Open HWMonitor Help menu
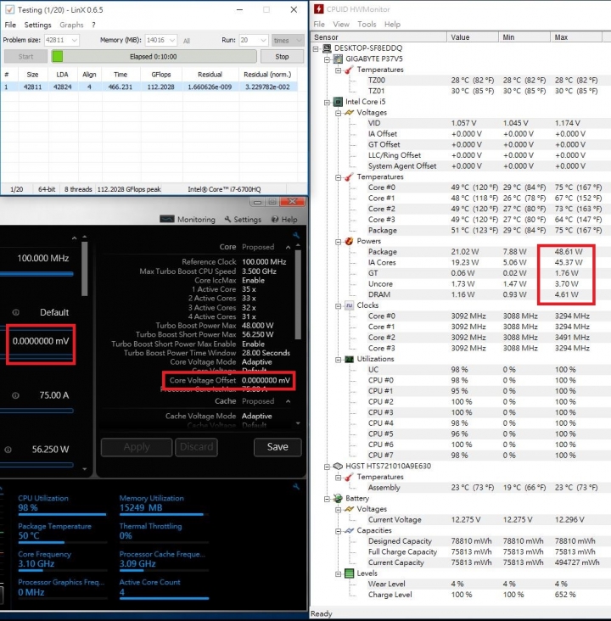 392,24
